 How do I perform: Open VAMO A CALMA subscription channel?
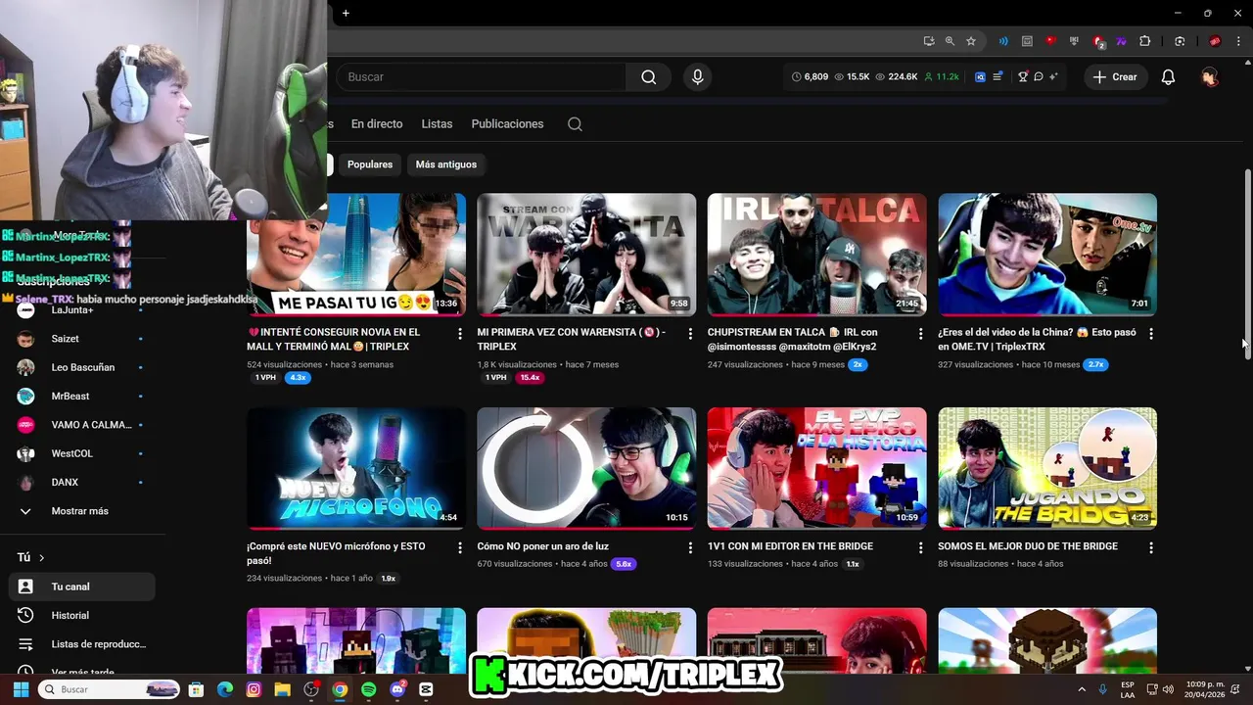(x=82, y=425)
